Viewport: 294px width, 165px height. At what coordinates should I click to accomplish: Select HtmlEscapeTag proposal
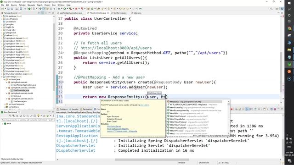[x=194, y=108]
